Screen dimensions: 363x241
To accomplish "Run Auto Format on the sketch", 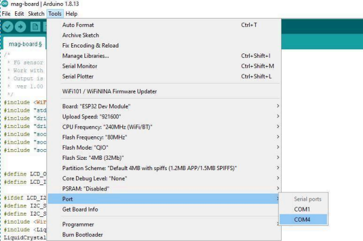I will [78, 25].
